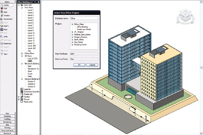Click the User First Name field
Image resolution: width=203 pixels, height=135 pixels.
[84, 54]
